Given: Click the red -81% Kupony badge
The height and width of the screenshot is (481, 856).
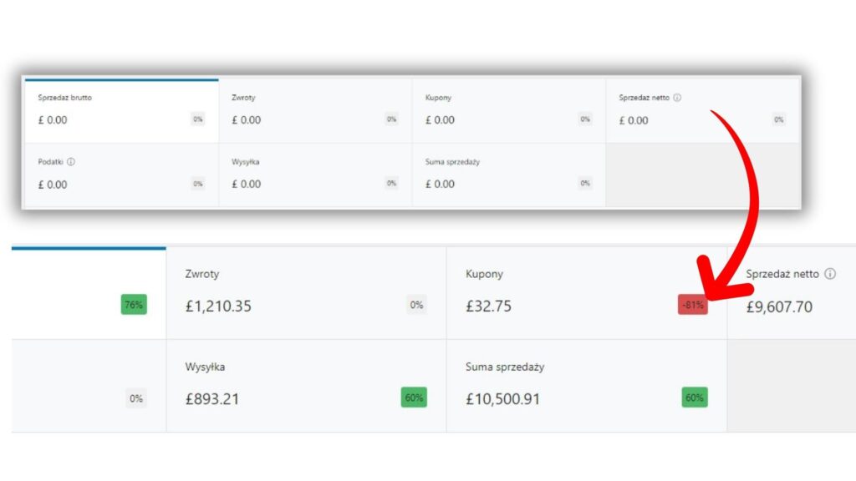Looking at the screenshot, I should [x=692, y=306].
